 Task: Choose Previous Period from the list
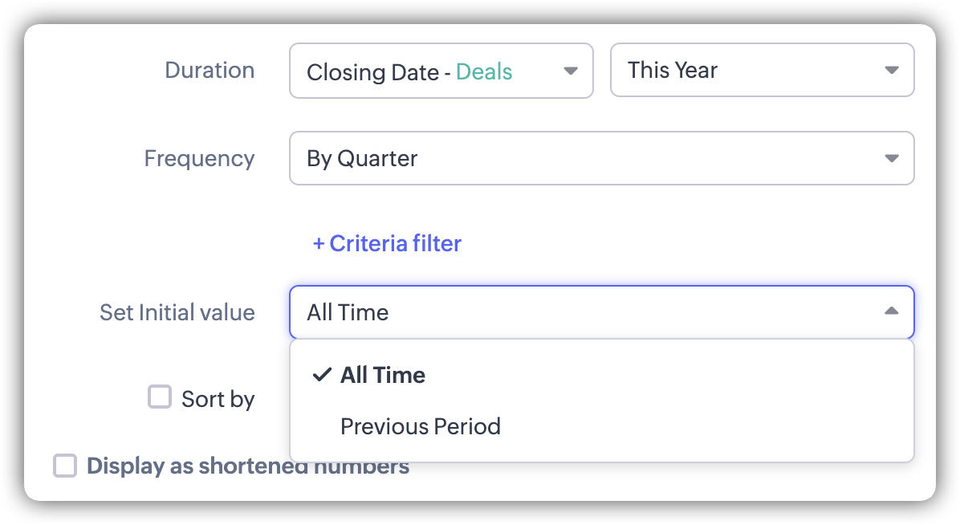click(x=420, y=425)
